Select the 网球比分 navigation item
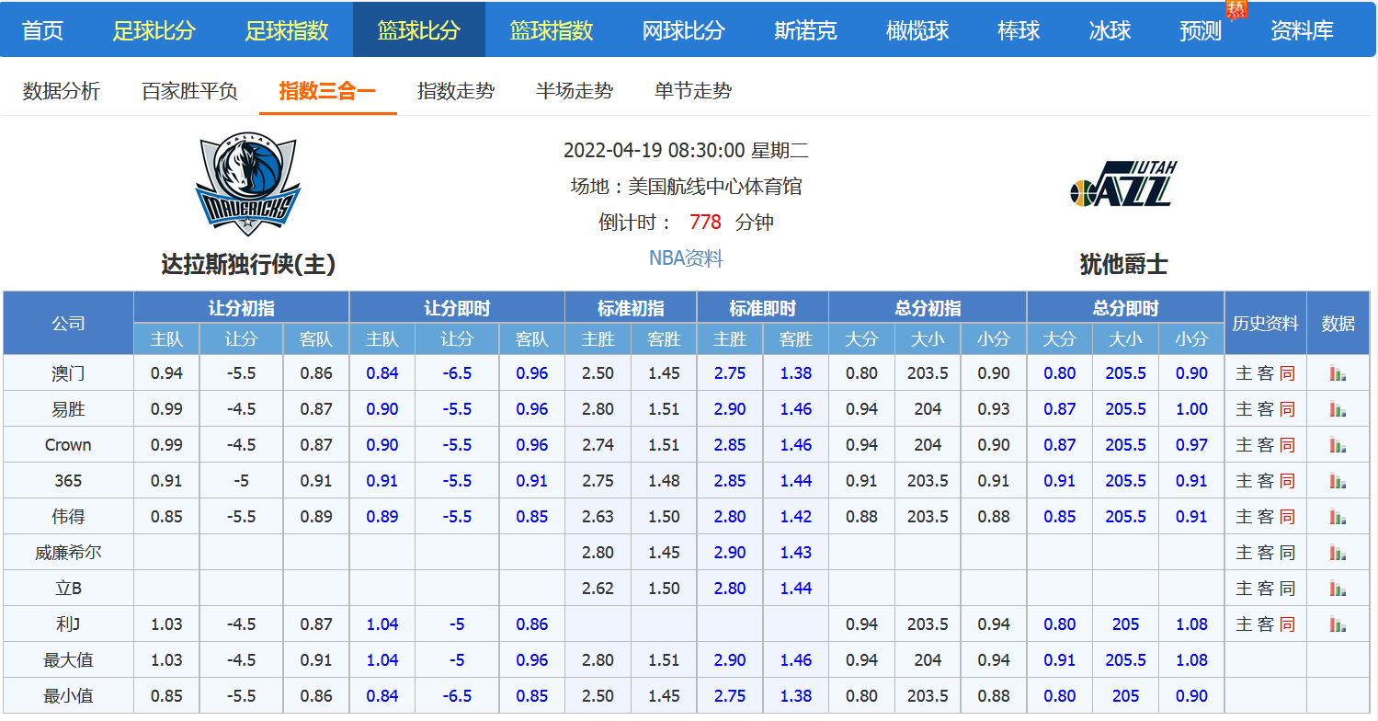Screen dimensions: 1378x721 pos(683,30)
